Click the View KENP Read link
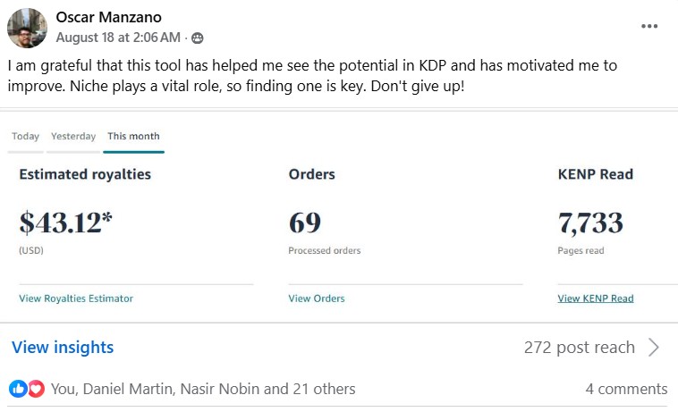 pos(595,298)
